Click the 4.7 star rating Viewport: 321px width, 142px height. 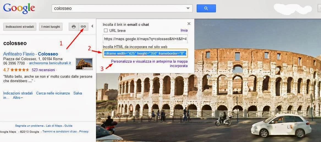click(x=17, y=70)
